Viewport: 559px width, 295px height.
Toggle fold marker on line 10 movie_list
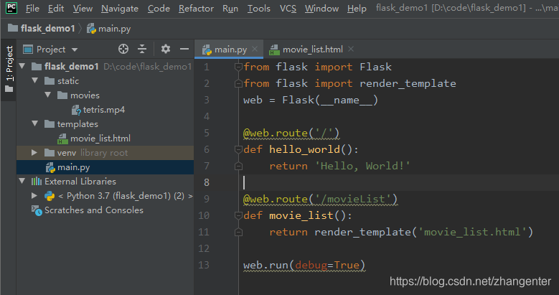(238, 215)
